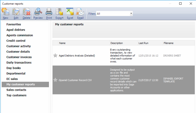
Task: Toggle favourite star for Aged Debtors Analysis
Action: tap(55, 55)
